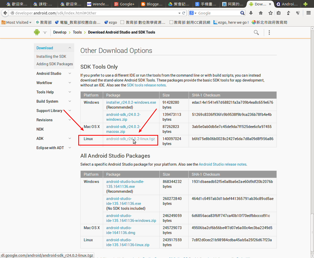Download android-studio-bundle-135.1641136.exe

point(125,184)
